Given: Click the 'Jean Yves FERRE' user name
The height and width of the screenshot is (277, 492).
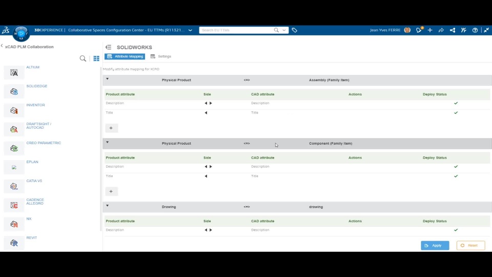Looking at the screenshot, I should coord(385,30).
